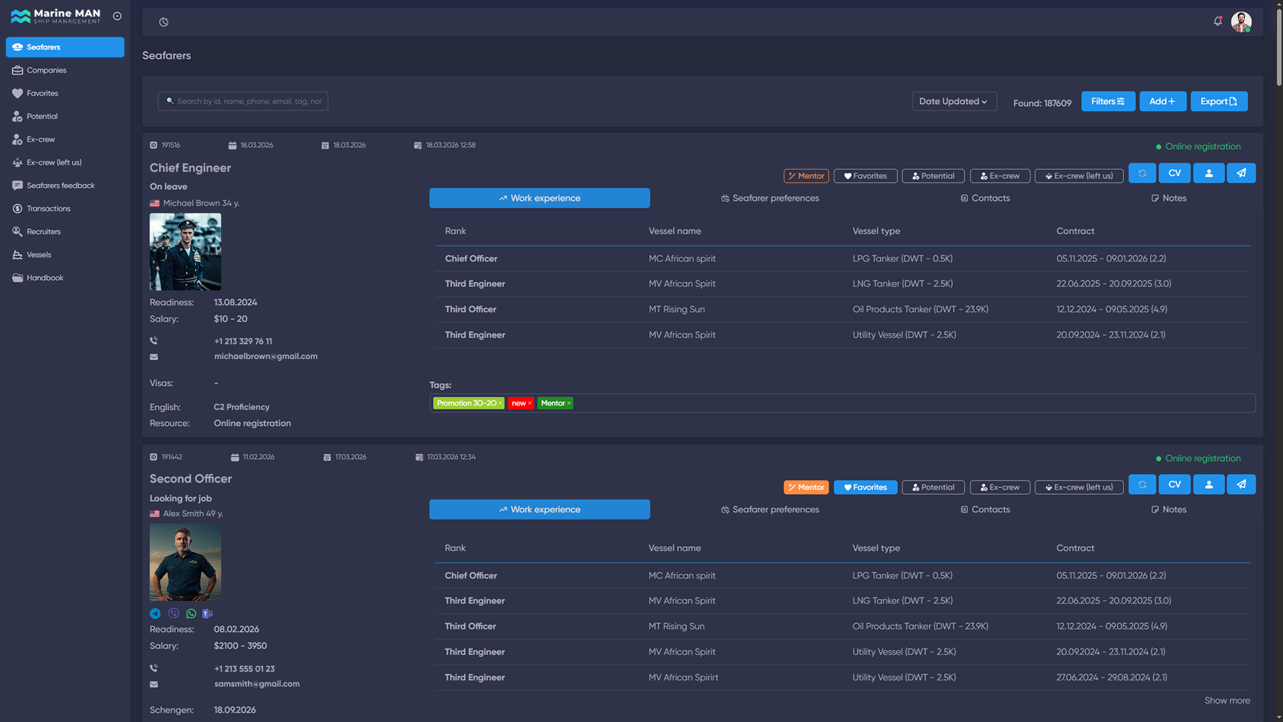
Task: Open the notifications bell
Action: pyautogui.click(x=1218, y=21)
